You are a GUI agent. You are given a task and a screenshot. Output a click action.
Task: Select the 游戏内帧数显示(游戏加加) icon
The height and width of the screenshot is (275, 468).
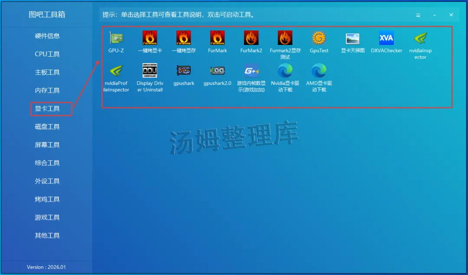point(251,70)
